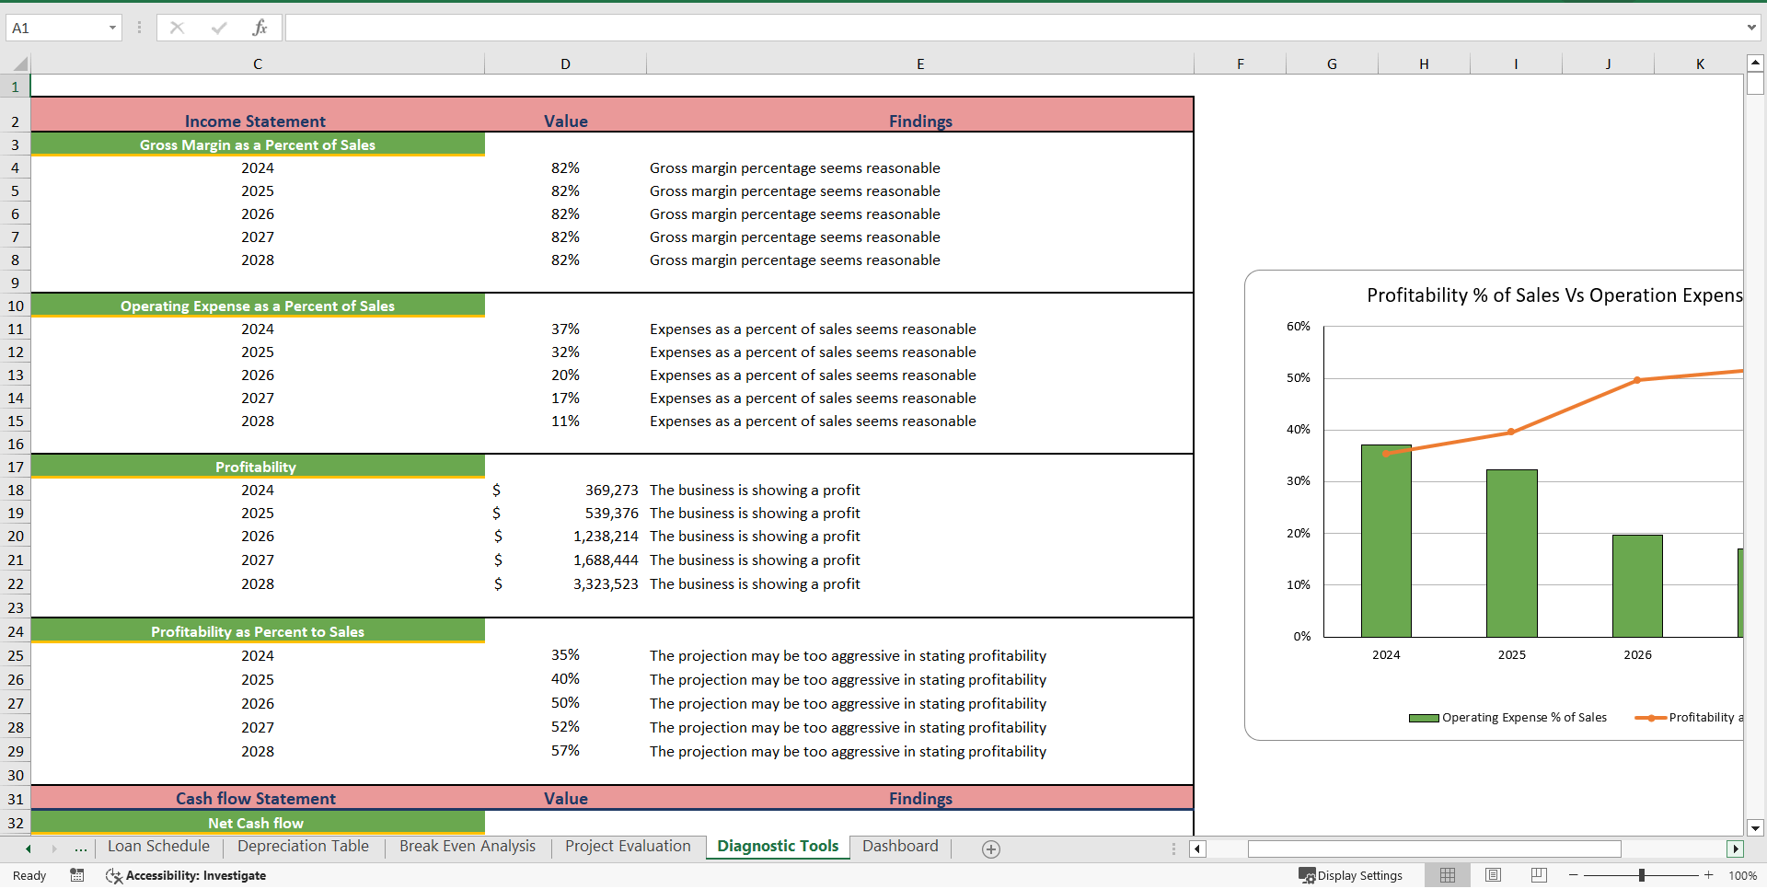The image size is (1767, 889).
Task: Click the horizontal scrollbar thumb
Action: tap(1434, 849)
